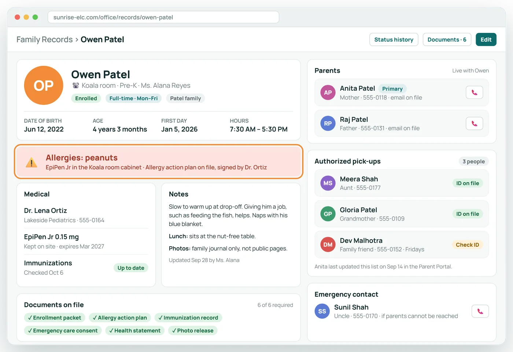Viewport: 513px width, 352px height.
Task: Open the Allergy action plan document chip
Action: point(119,318)
